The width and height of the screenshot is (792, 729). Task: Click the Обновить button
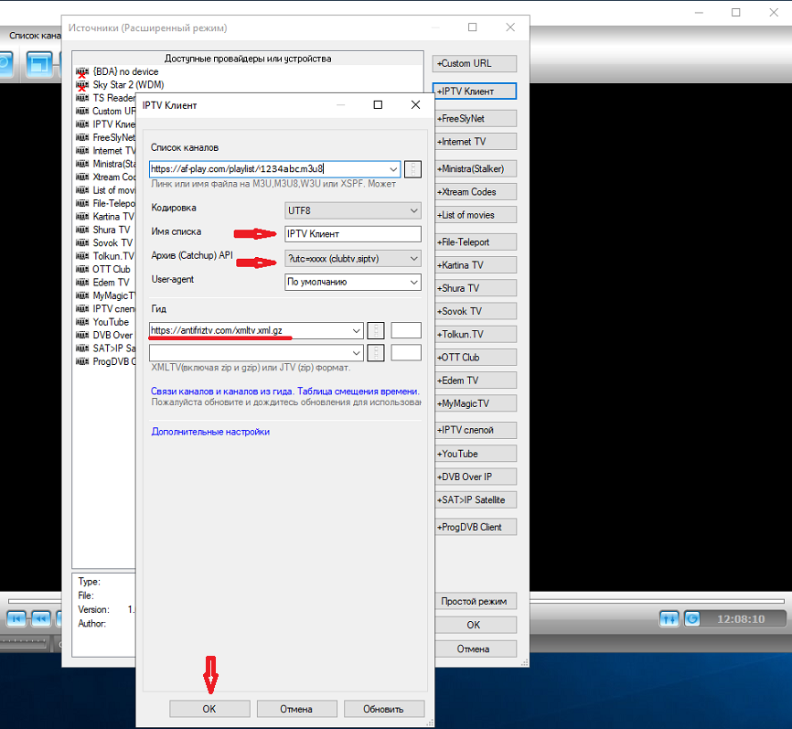coord(383,709)
